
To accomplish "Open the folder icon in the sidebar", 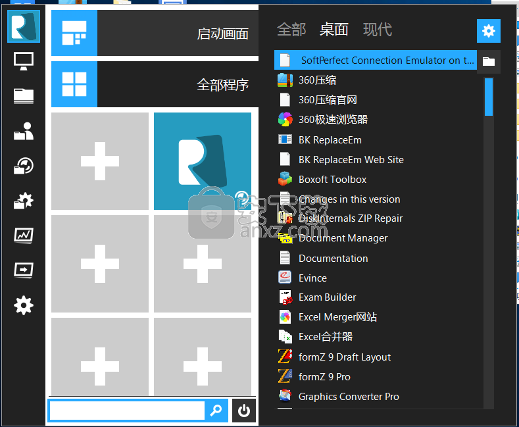I will 24,96.
